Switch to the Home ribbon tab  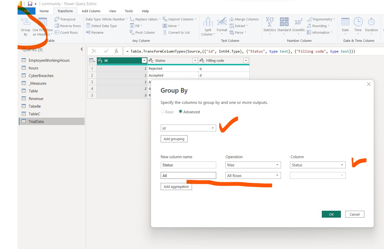(x=44, y=11)
